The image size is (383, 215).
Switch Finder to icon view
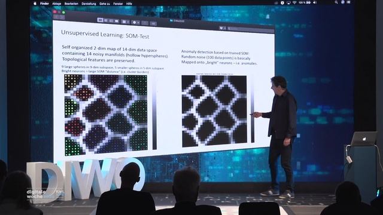100,20
